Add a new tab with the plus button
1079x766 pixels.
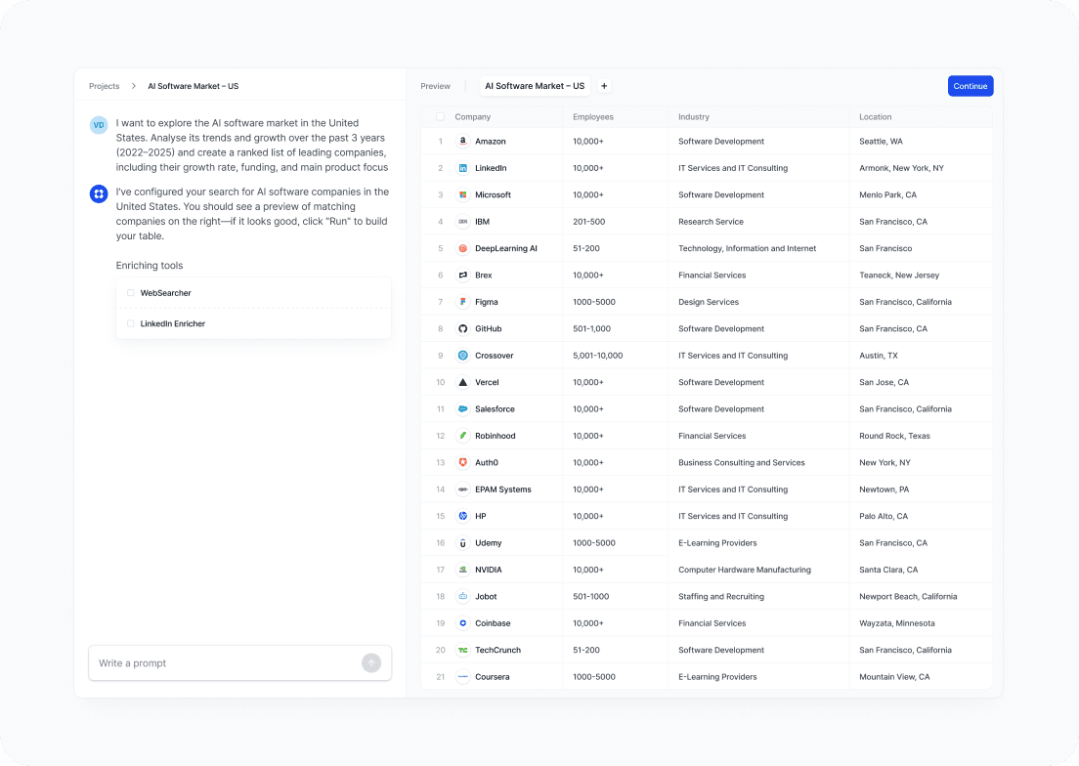[x=604, y=86]
